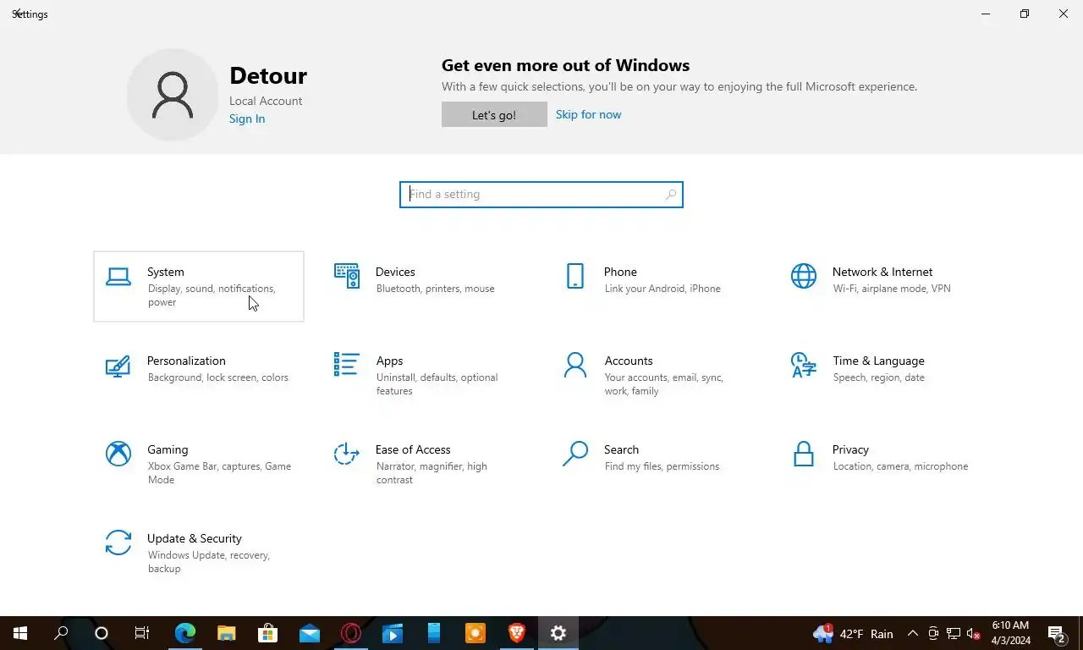Minimize the Settings window
The width and height of the screenshot is (1083, 650).
[986, 14]
